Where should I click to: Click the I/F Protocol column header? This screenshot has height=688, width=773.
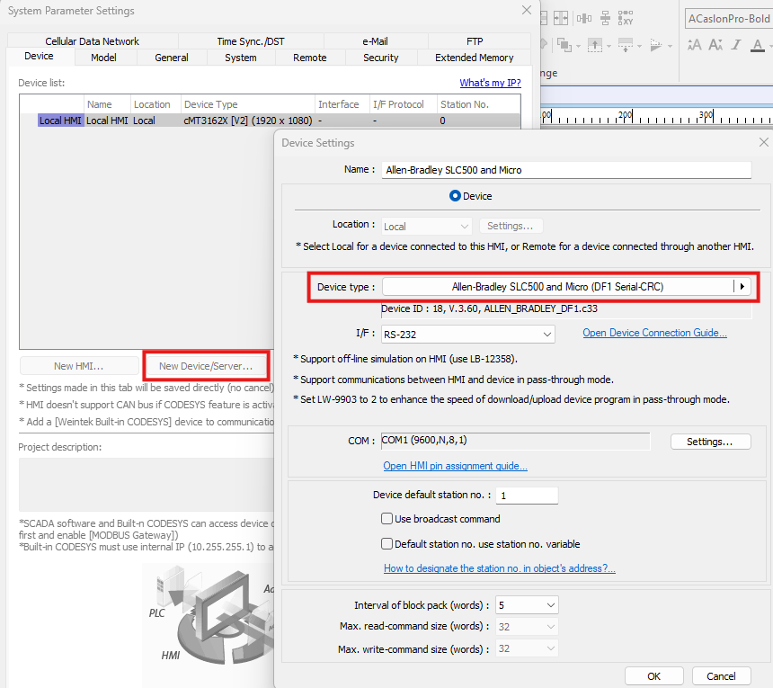(x=404, y=104)
